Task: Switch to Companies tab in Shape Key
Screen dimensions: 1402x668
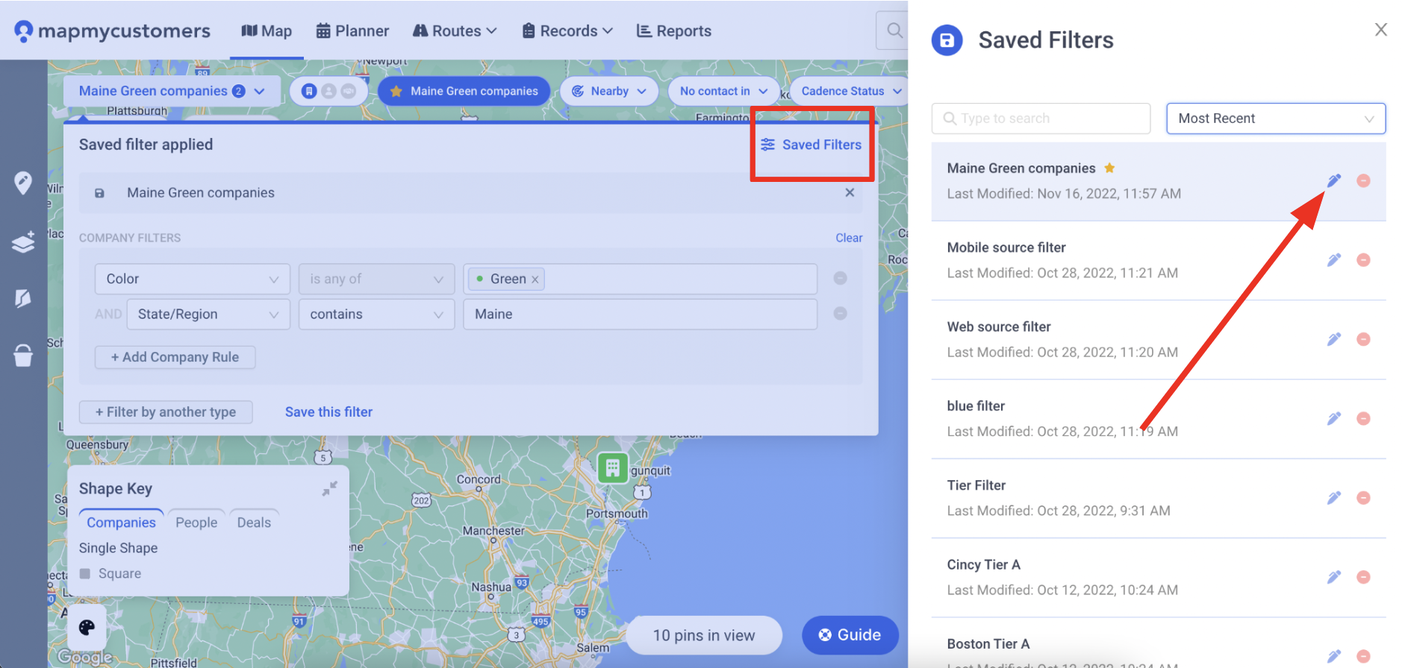Action: (x=121, y=523)
